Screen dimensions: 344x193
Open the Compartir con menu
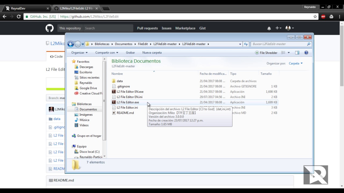pyautogui.click(x=107, y=53)
